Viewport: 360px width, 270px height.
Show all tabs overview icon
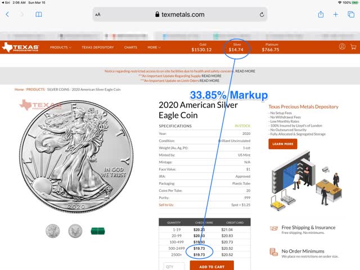tap(351, 14)
